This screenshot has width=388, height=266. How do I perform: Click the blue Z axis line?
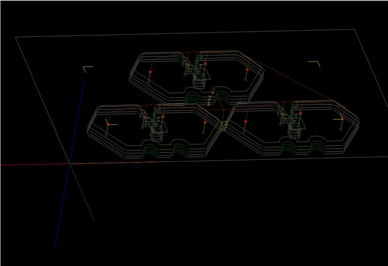click(69, 164)
